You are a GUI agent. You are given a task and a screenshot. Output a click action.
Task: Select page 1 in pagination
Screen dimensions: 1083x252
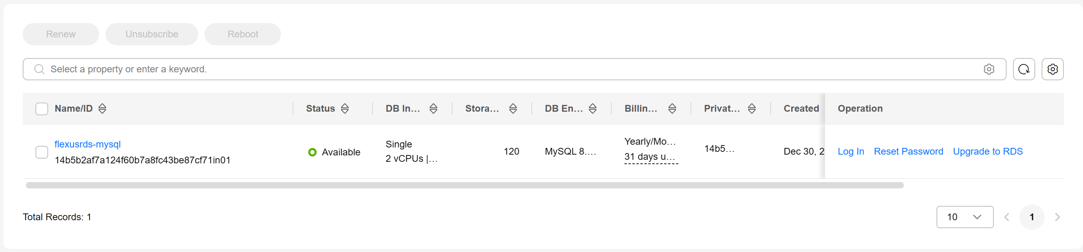(x=1032, y=217)
